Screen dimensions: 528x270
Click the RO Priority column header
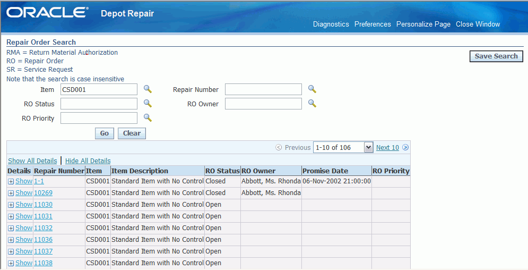pos(391,171)
